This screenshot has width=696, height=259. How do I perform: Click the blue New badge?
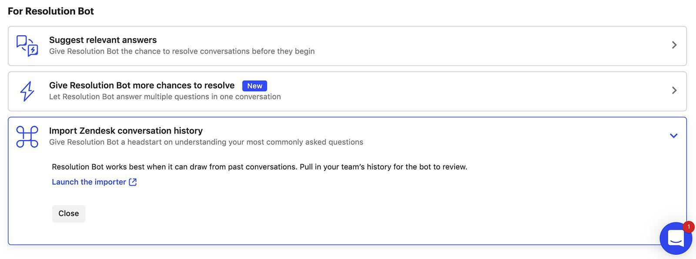tap(254, 86)
